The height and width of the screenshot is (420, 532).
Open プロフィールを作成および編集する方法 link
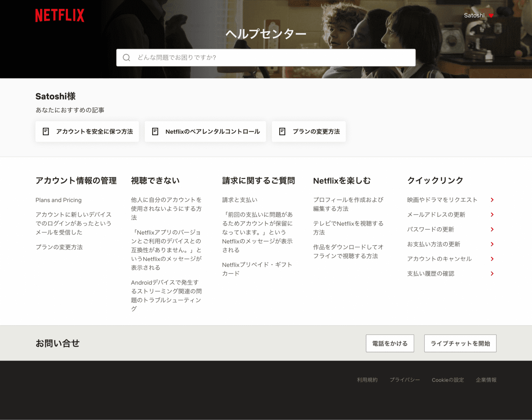pos(348,204)
